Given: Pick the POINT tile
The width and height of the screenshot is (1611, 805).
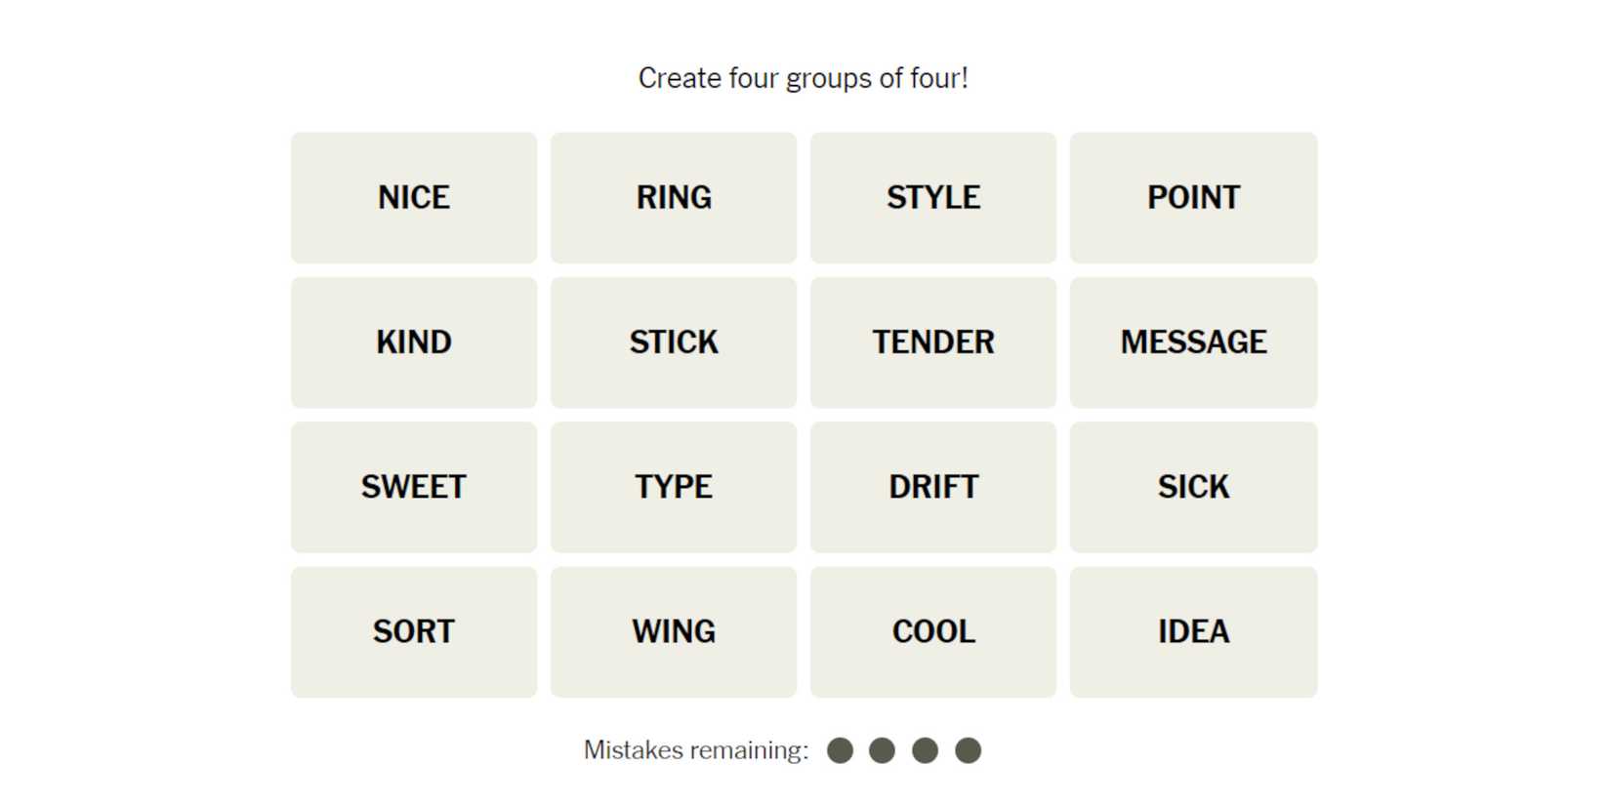Looking at the screenshot, I should (x=1193, y=198).
